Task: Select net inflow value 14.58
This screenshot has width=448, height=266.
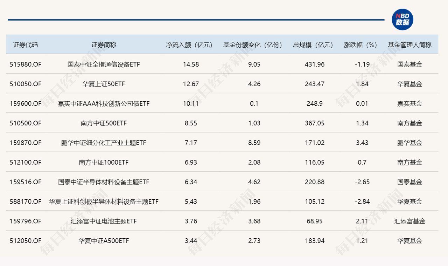Action: (x=191, y=64)
